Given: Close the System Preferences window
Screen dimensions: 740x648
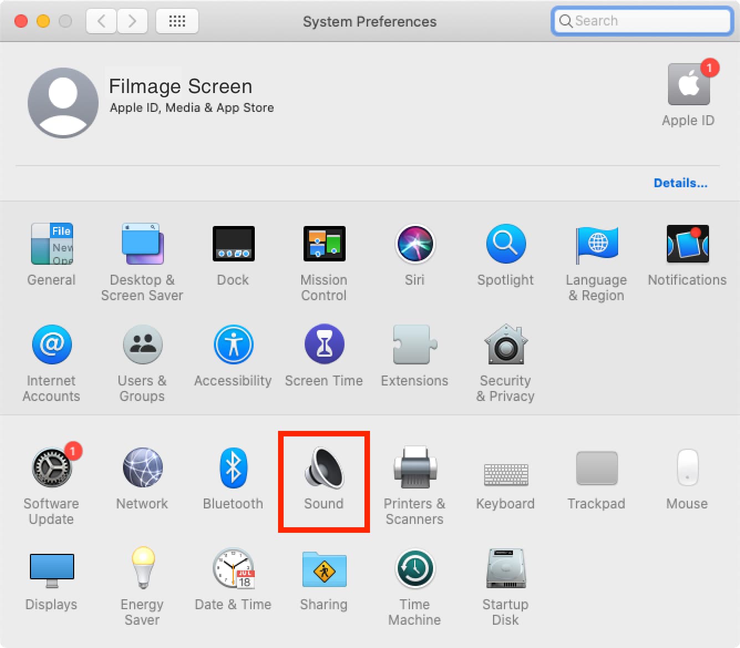Looking at the screenshot, I should click(21, 21).
